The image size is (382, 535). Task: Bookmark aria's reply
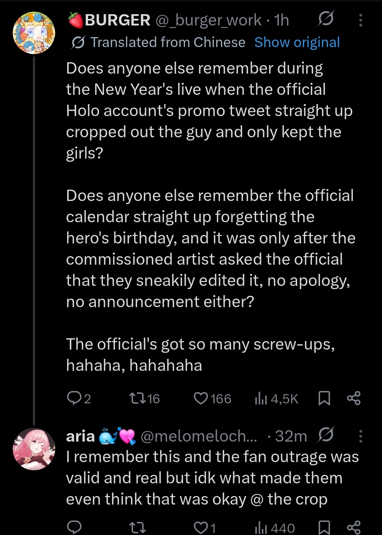(x=324, y=528)
